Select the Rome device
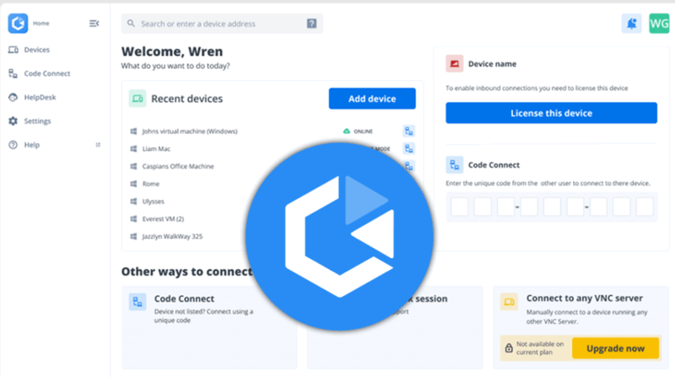 pos(151,184)
